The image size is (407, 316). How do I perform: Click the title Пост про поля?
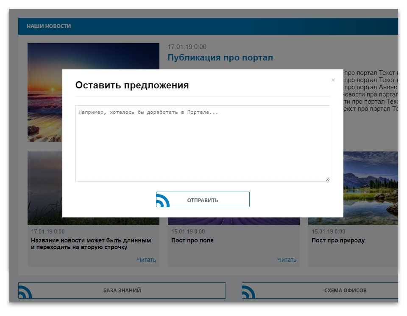(192, 240)
